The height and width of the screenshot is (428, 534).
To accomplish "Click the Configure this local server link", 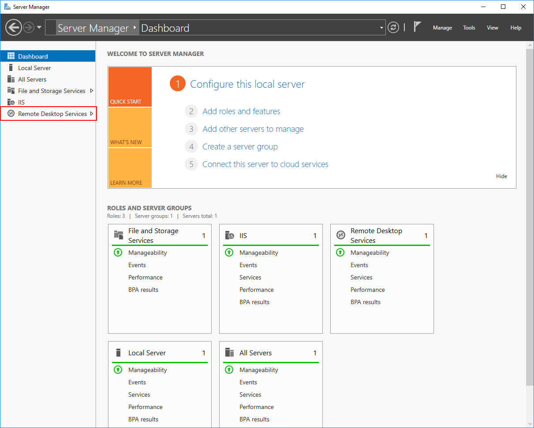I will [247, 84].
